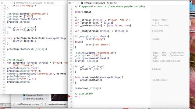This screenshot has width=195, height=109.
Task: Click '//Dictionary' comment in left playground
Action: click(15, 60)
